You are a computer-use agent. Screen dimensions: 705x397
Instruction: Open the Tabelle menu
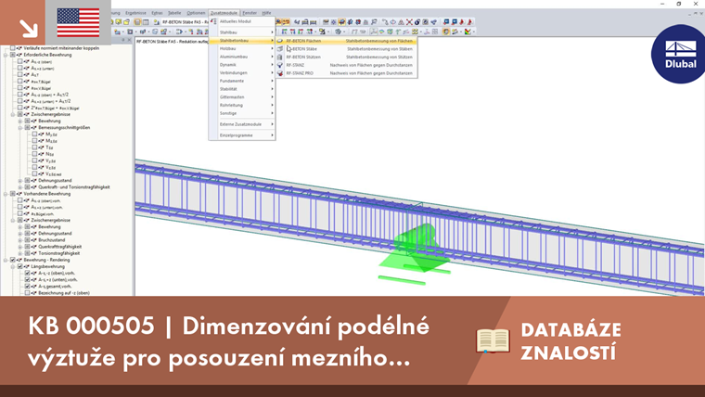pos(174,13)
